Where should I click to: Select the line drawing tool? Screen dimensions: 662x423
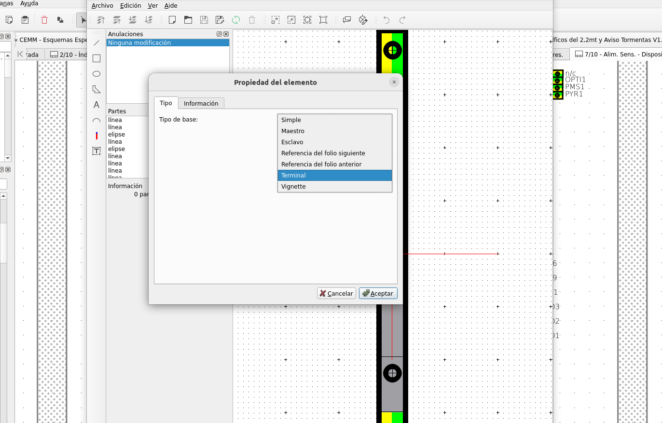pyautogui.click(x=97, y=43)
